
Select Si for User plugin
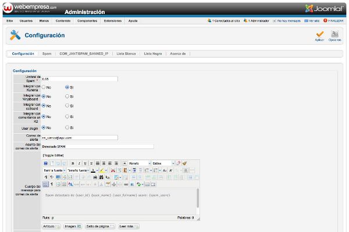[67, 127]
